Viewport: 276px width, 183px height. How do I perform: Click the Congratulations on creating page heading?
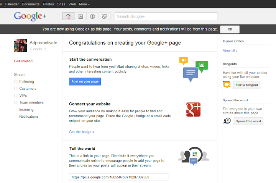tap(125, 43)
